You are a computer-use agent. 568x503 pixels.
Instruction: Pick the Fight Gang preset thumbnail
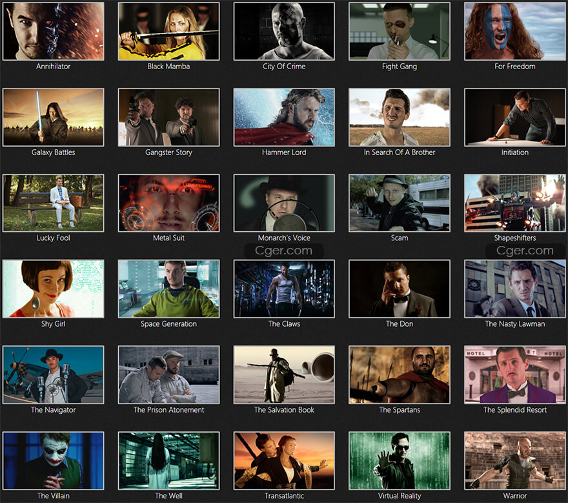pyautogui.click(x=400, y=31)
